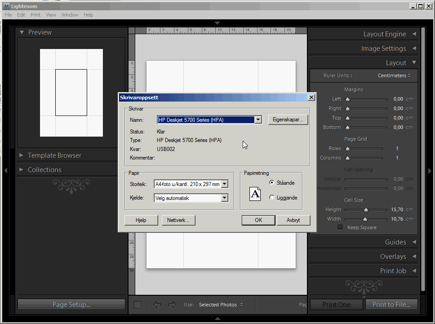Image resolution: width=435 pixels, height=324 pixels.
Task: Click the Width value 10,76
Action: click(397, 219)
